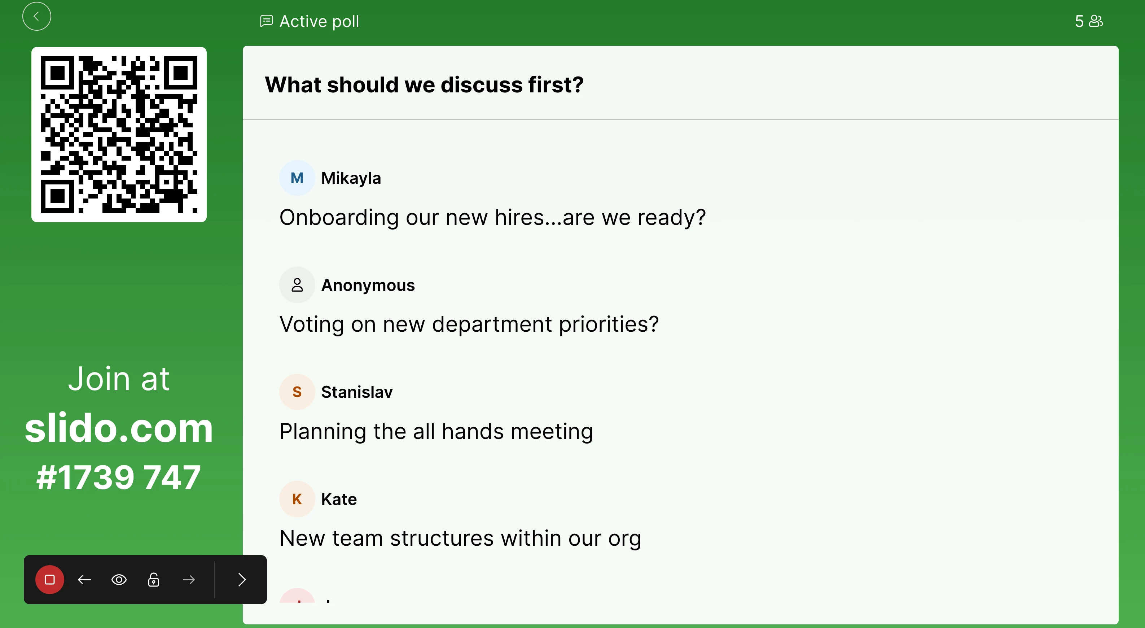Select the Active poll label

[x=319, y=21]
